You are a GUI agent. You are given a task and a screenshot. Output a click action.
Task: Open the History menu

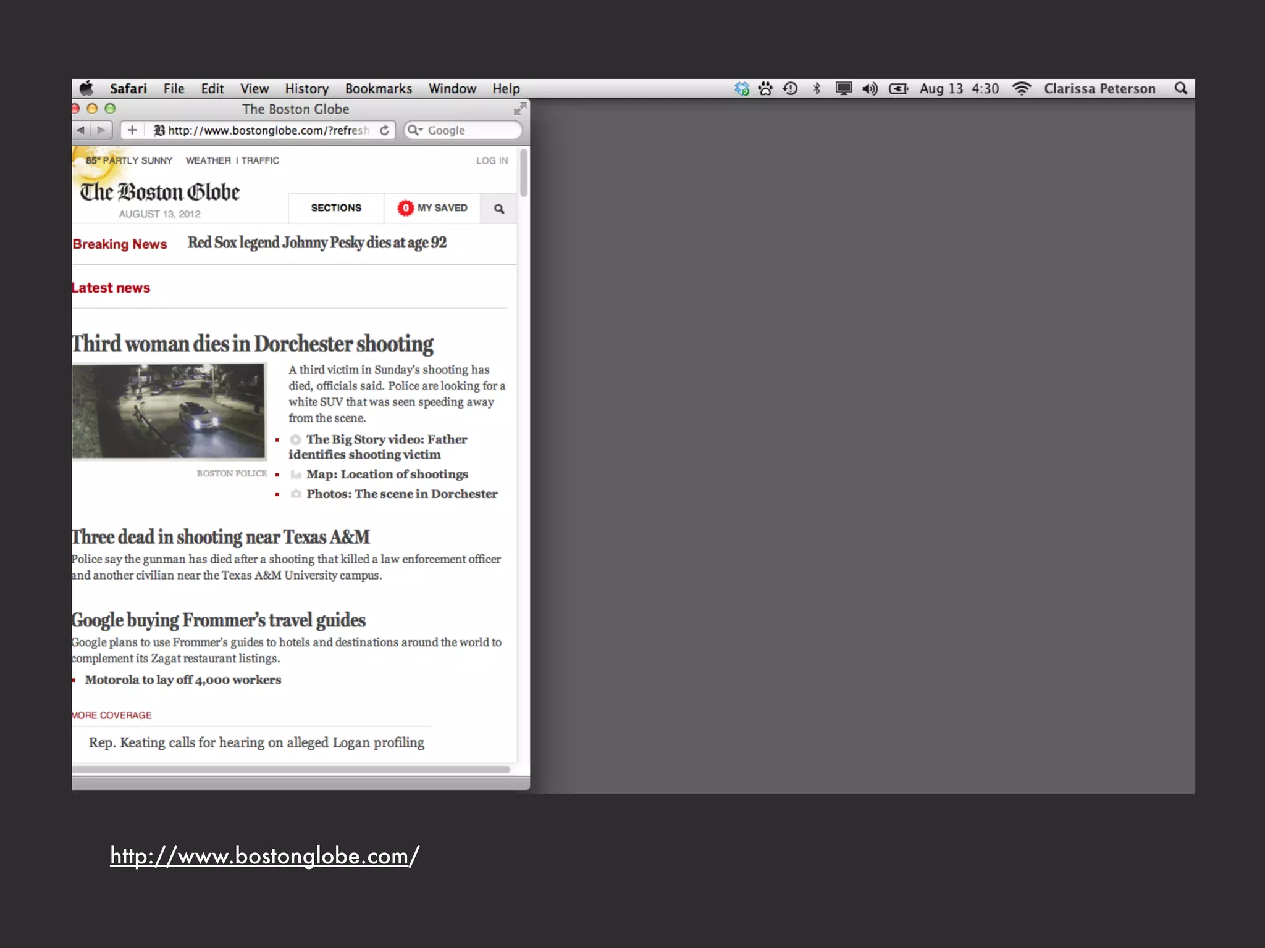click(306, 88)
